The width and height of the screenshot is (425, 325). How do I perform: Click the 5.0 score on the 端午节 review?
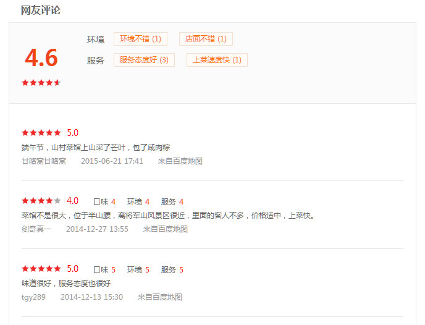coord(73,133)
